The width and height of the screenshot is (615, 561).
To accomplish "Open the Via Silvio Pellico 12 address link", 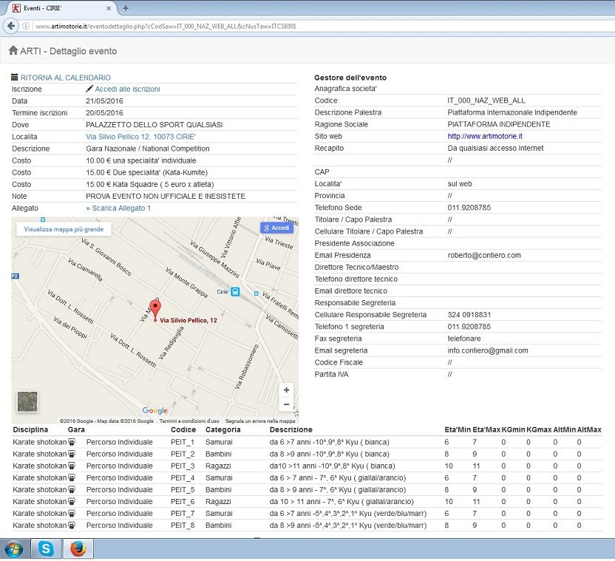I will [x=140, y=137].
